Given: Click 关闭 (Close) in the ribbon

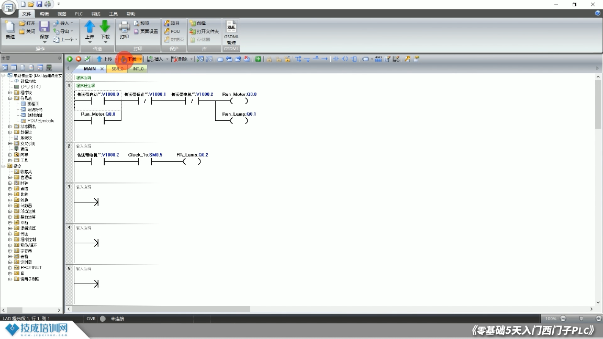Looking at the screenshot, I should point(27,31).
